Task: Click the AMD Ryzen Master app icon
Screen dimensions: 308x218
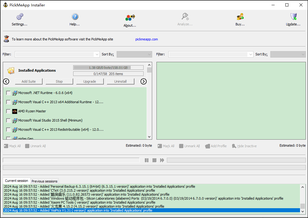Action: (15, 111)
